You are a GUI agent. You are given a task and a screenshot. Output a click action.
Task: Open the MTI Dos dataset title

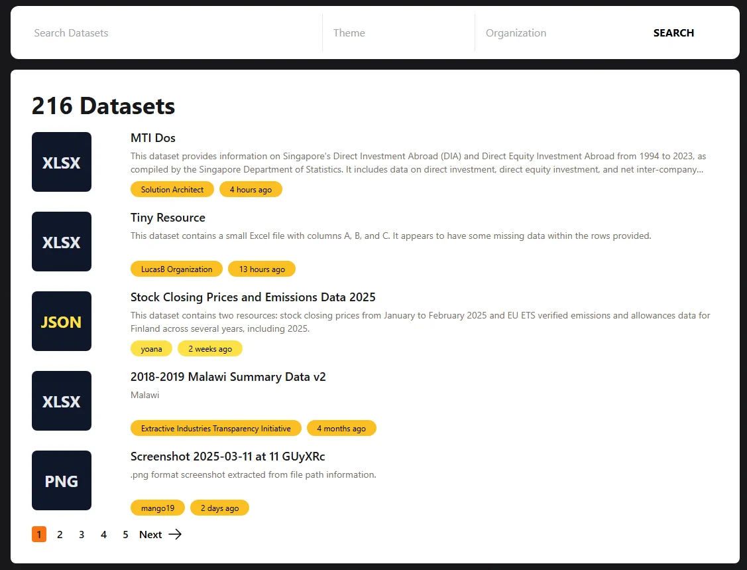pyautogui.click(x=153, y=138)
